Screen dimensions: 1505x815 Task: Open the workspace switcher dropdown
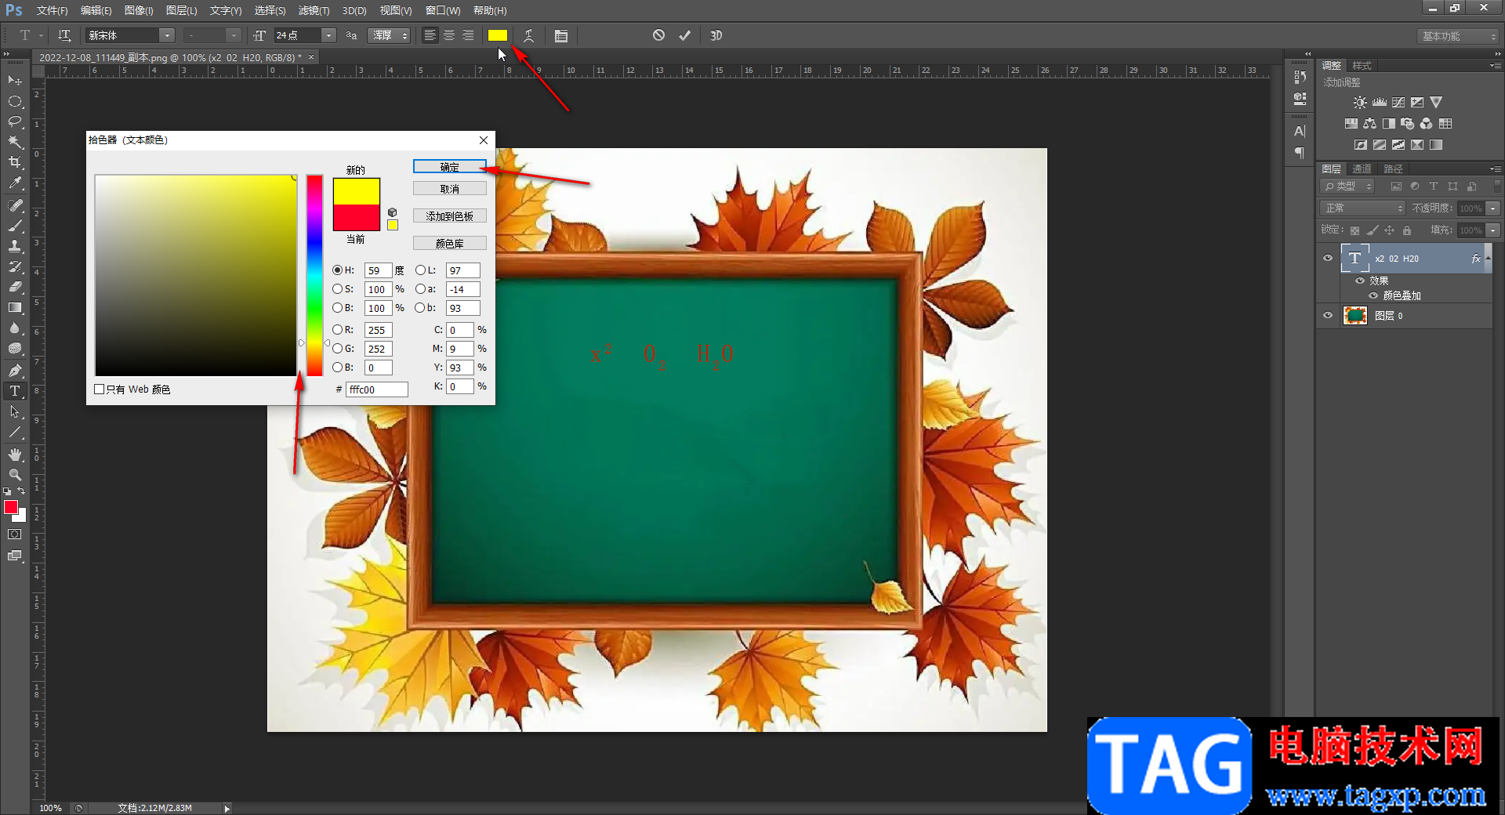(x=1459, y=36)
